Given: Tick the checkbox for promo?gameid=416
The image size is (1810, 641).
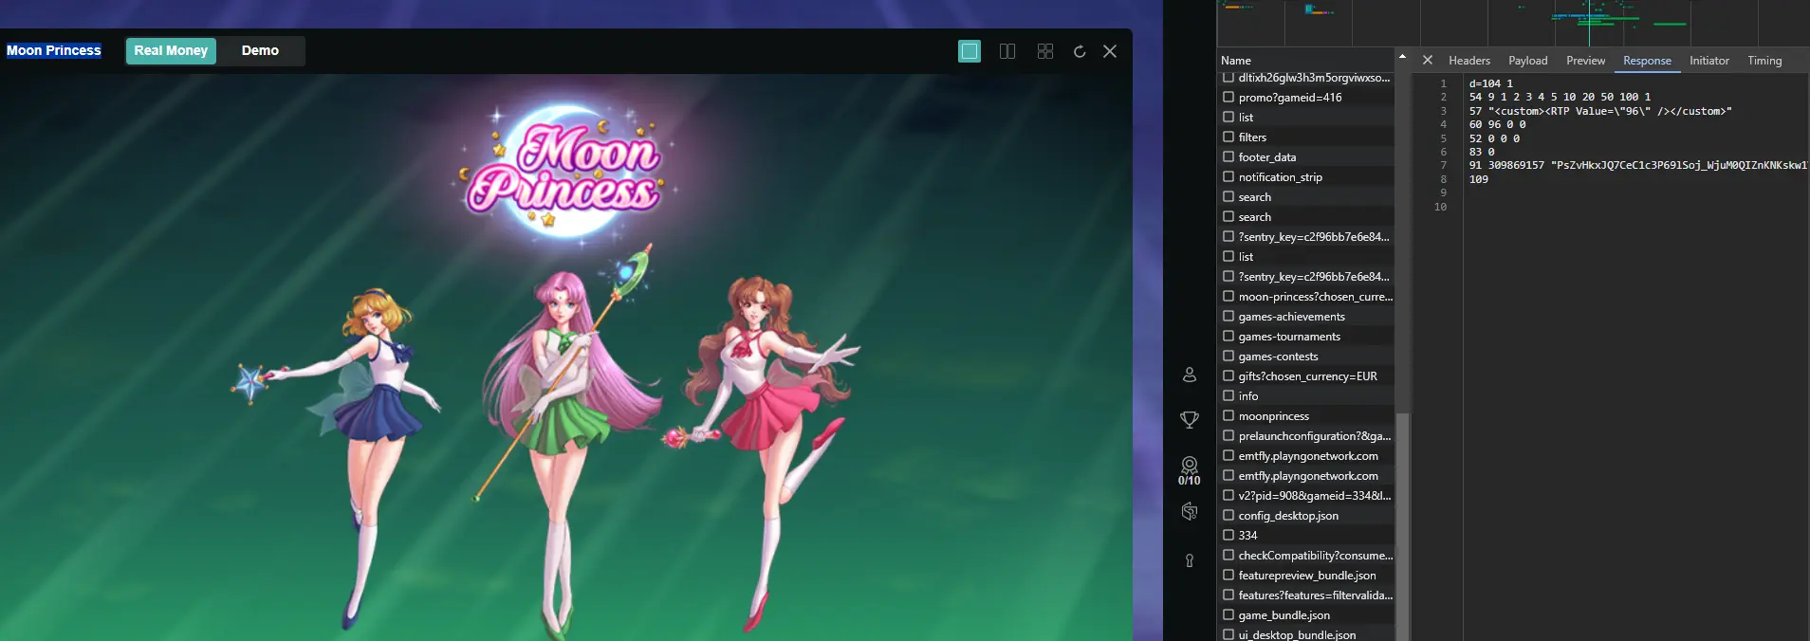Looking at the screenshot, I should 1228,97.
